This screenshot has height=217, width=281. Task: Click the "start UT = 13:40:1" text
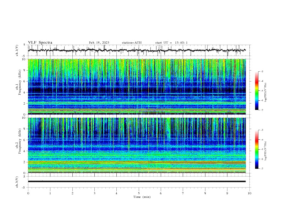[x=171, y=43]
